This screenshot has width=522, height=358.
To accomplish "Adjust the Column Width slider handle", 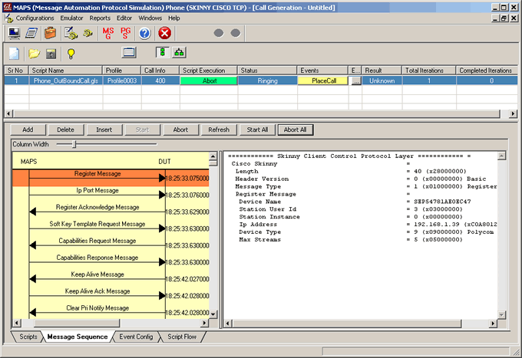I will point(74,144).
